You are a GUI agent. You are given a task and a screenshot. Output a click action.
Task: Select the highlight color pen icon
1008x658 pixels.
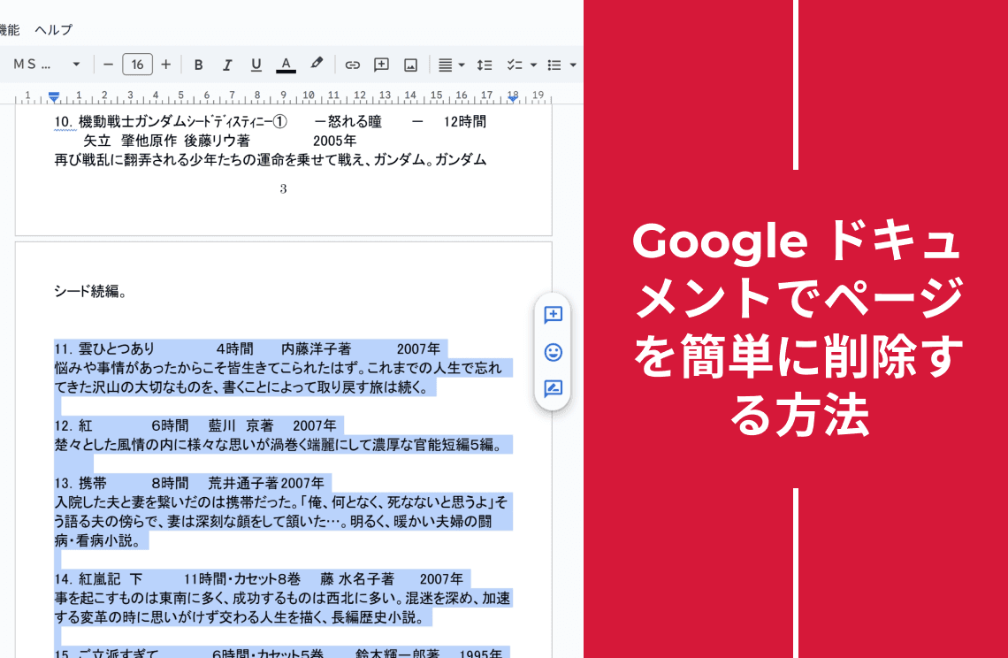317,64
